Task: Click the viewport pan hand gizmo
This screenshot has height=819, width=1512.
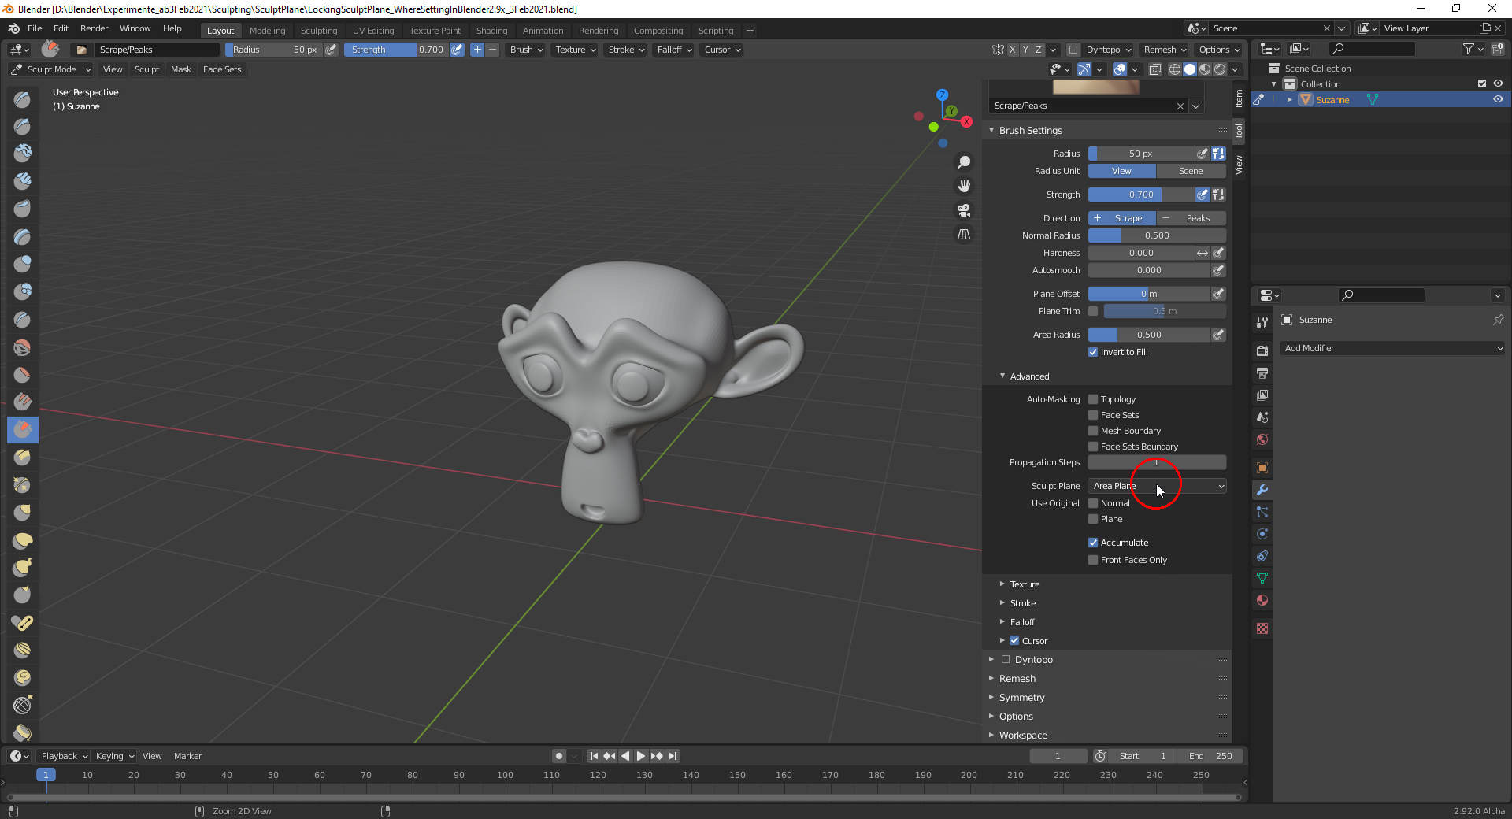Action: click(x=964, y=187)
